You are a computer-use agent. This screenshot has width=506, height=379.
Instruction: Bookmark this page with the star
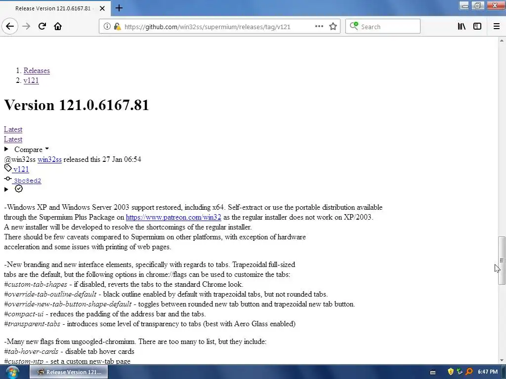click(333, 27)
